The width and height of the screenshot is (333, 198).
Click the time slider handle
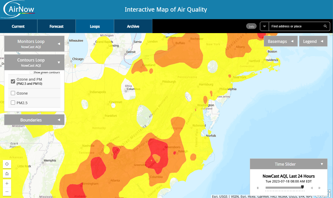click(302, 187)
